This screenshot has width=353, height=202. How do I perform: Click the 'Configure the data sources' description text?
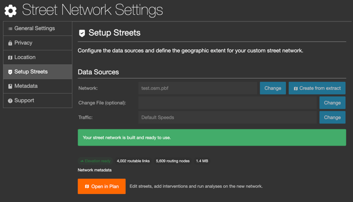(190, 51)
